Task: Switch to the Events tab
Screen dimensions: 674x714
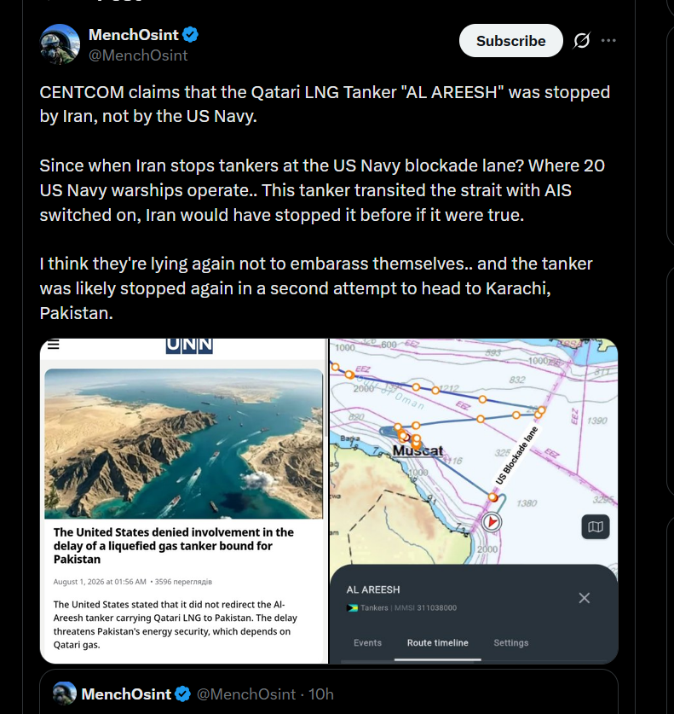Action: [x=367, y=642]
